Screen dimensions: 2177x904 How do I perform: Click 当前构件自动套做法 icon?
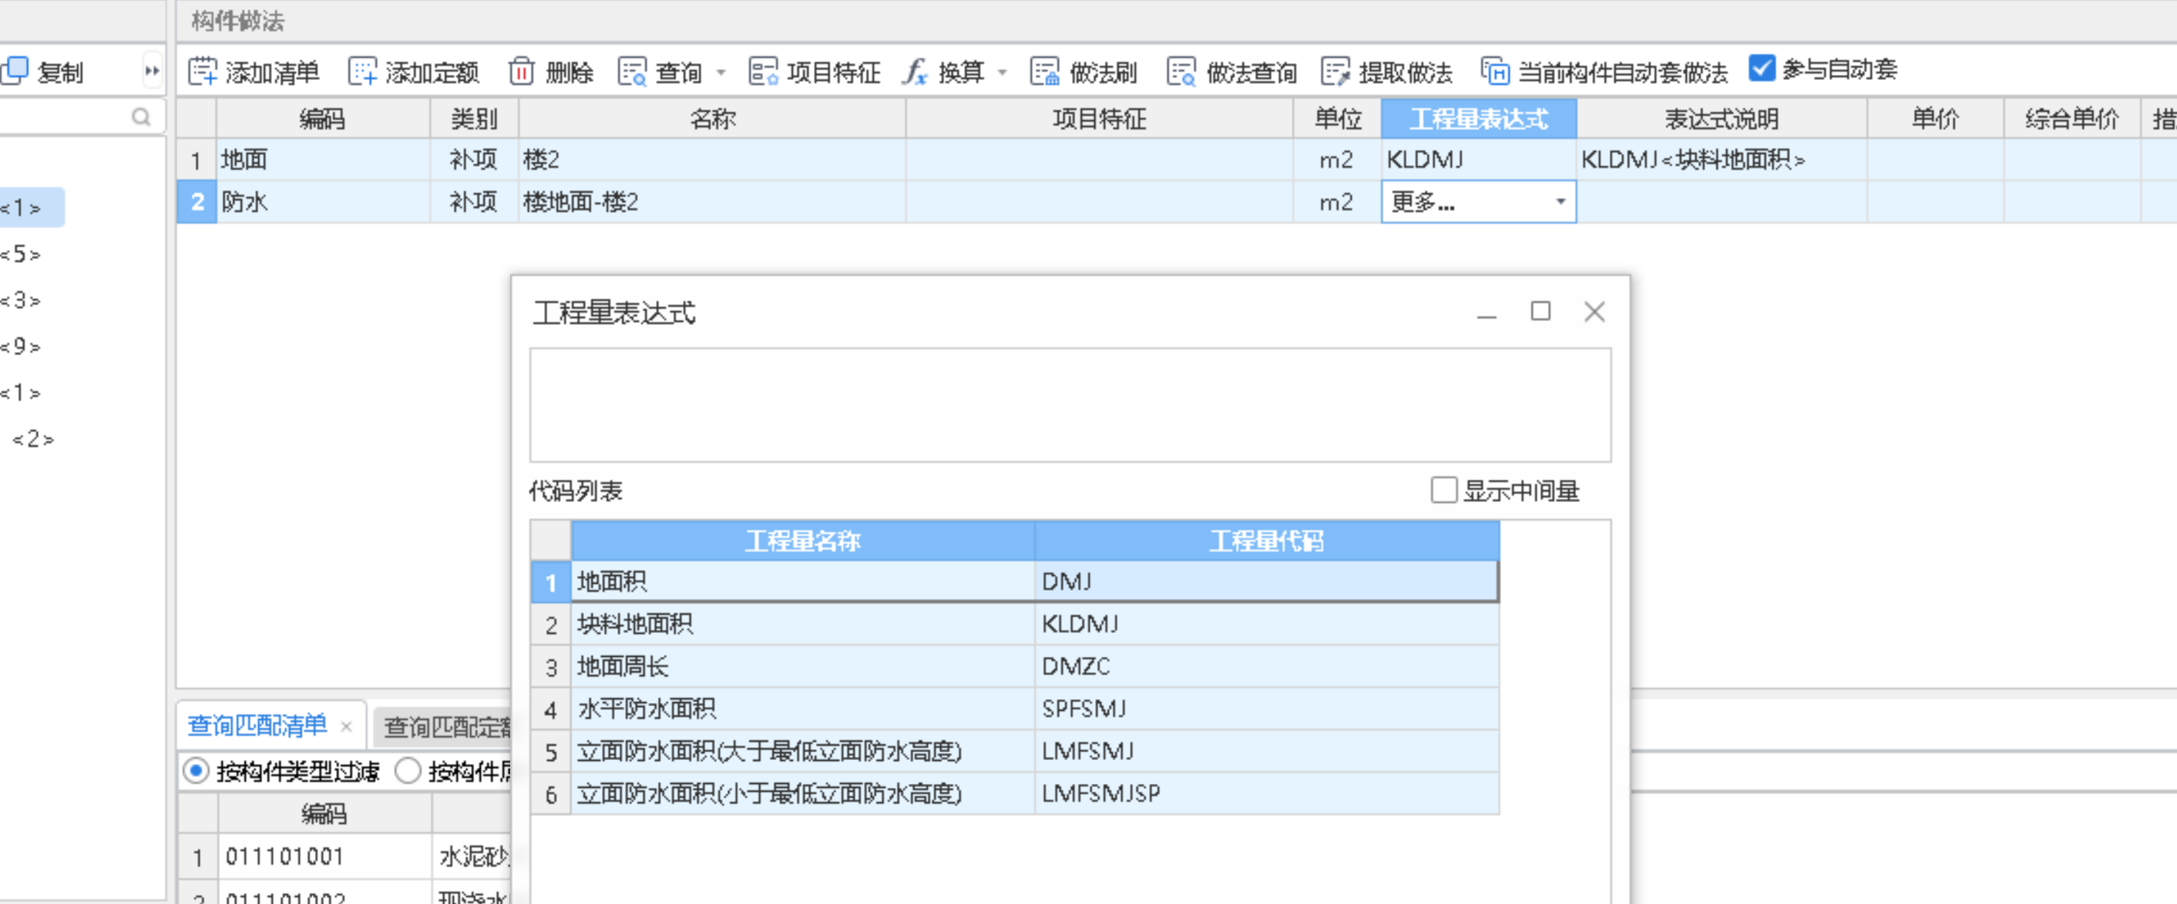coord(1495,72)
